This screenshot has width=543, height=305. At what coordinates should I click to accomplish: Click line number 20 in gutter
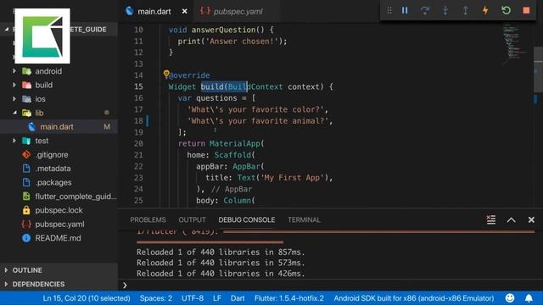click(138, 143)
